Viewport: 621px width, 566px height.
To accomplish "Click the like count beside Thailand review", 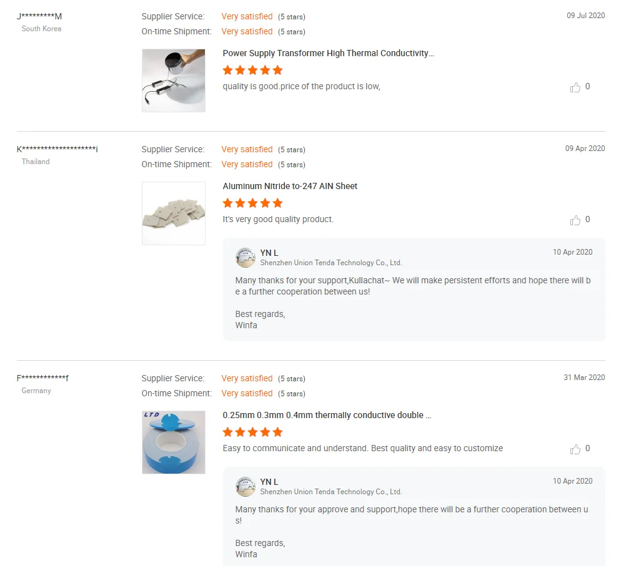I will (x=587, y=220).
